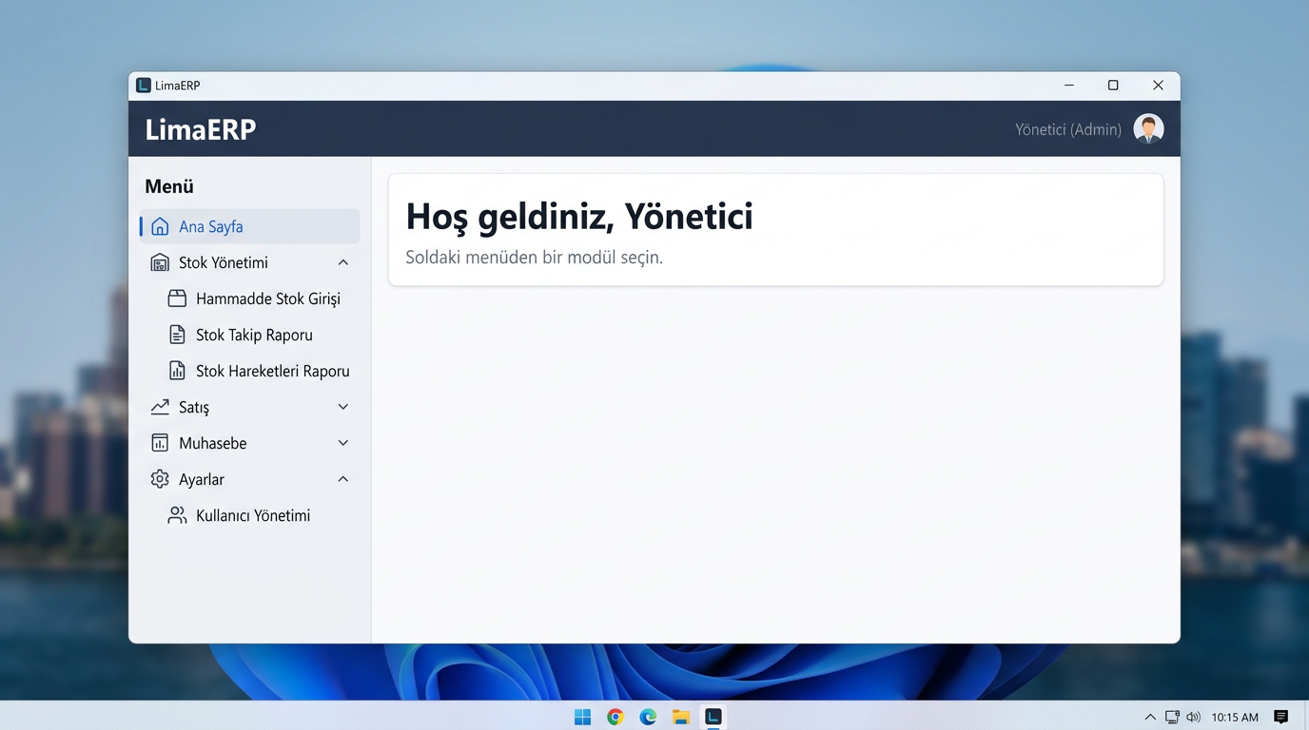Select the Ana Sayfa menu item
The width and height of the screenshot is (1309, 730).
tap(249, 226)
